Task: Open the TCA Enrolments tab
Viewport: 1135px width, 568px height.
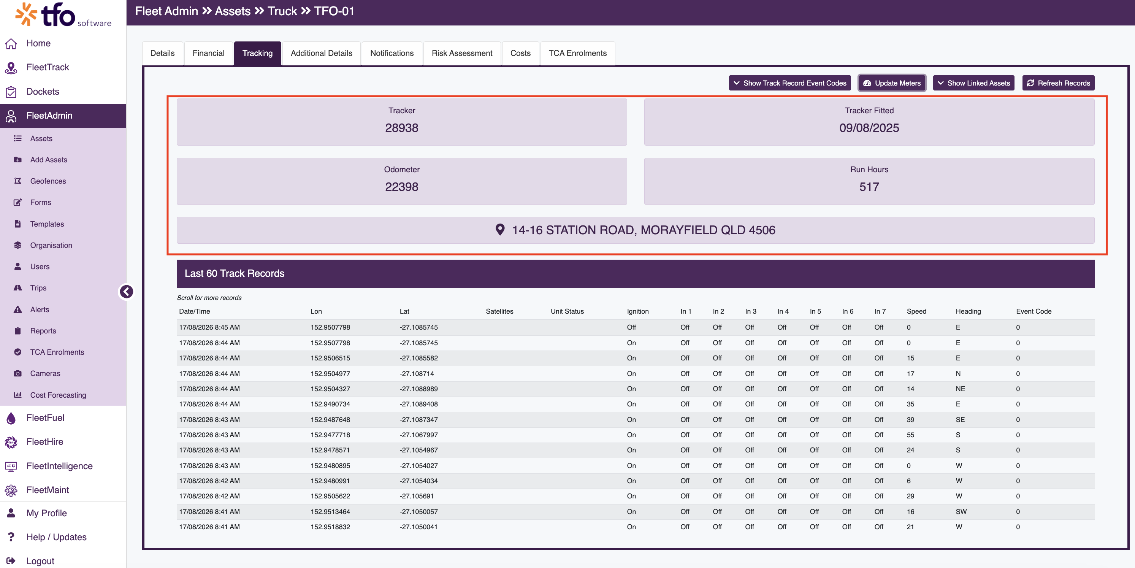Action: [577, 53]
